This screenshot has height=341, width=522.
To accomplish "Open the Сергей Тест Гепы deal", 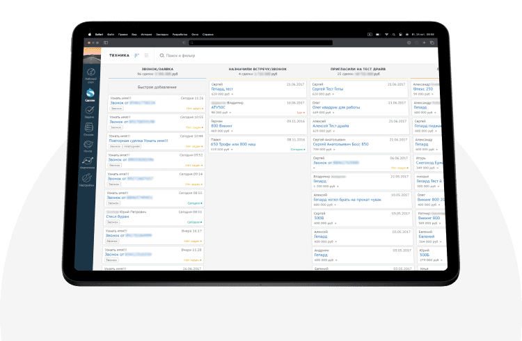I will (x=328, y=89).
